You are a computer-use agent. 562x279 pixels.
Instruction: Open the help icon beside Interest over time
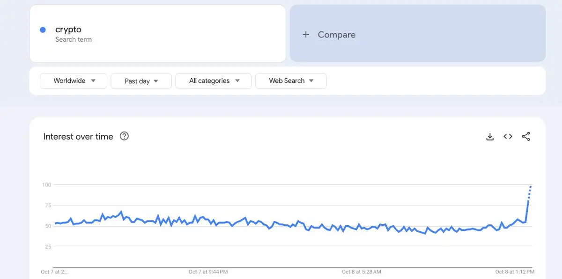coord(124,136)
